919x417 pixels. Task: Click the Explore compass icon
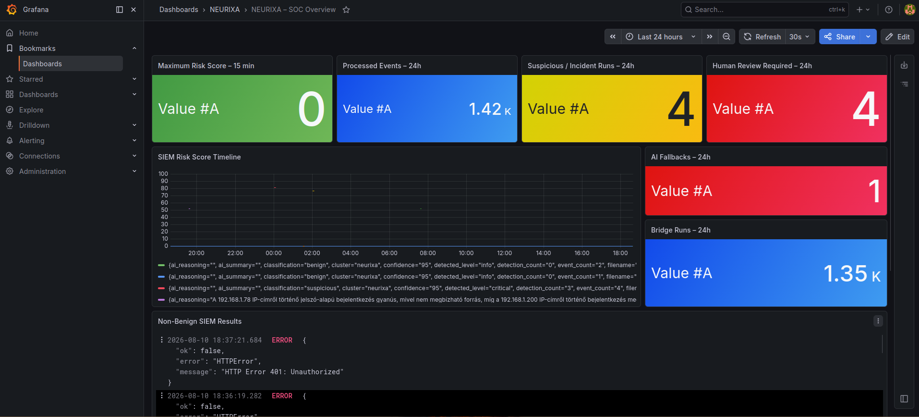(10, 110)
